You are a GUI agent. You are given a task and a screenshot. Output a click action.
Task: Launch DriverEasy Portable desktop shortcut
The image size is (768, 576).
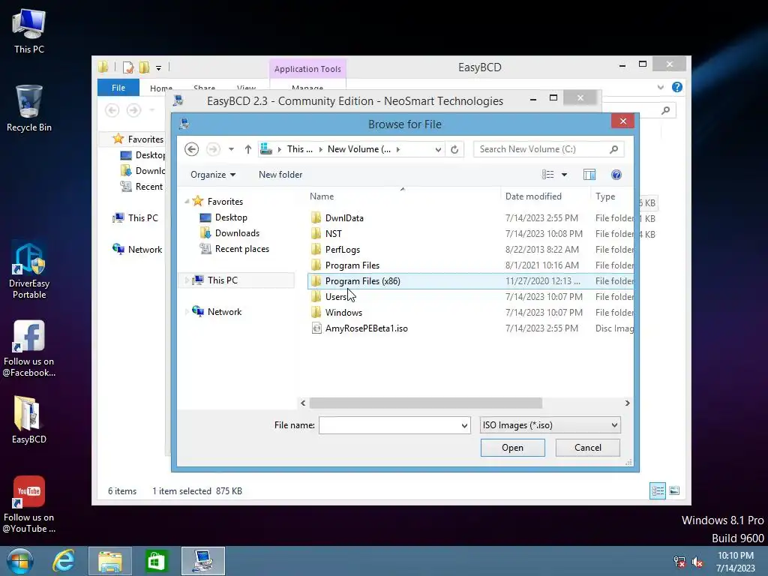(x=29, y=270)
